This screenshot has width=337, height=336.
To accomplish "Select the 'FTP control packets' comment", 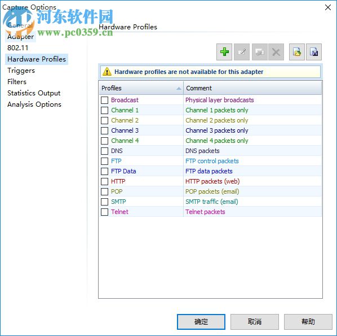I will click(212, 161).
